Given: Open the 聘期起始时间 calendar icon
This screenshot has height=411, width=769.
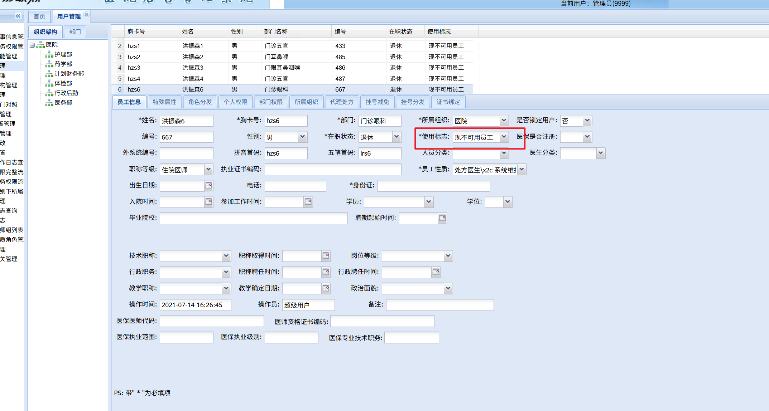Looking at the screenshot, I should [x=442, y=218].
